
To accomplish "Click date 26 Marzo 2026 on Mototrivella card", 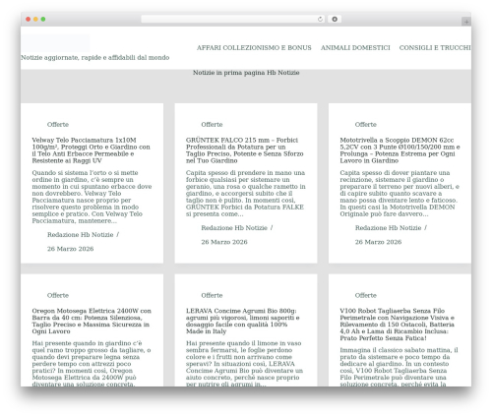I will click(378, 242).
